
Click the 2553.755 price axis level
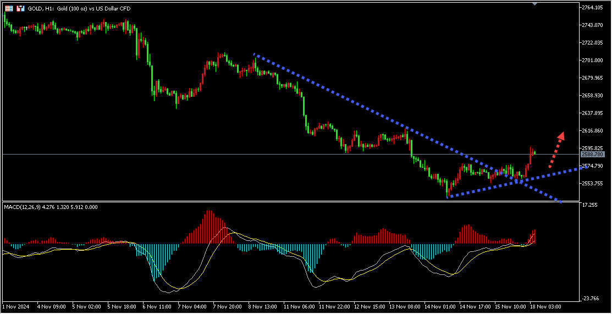pyautogui.click(x=593, y=183)
